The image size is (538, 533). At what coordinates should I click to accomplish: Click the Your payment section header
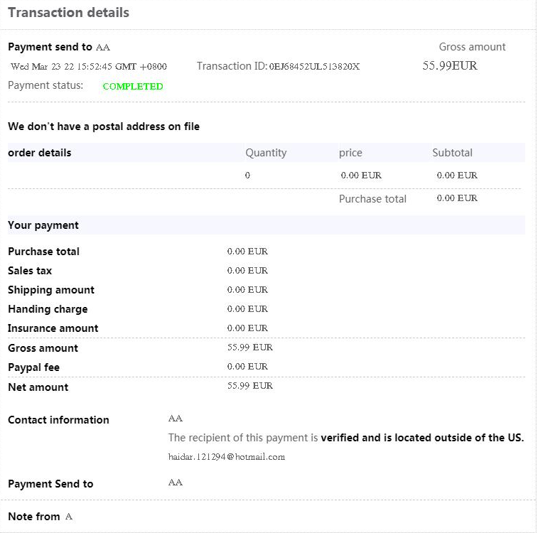coord(43,225)
